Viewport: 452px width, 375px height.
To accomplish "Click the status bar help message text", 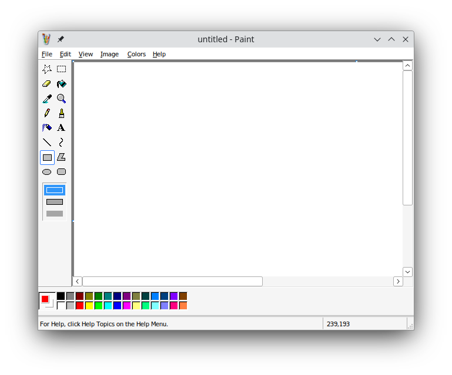I will pos(104,324).
